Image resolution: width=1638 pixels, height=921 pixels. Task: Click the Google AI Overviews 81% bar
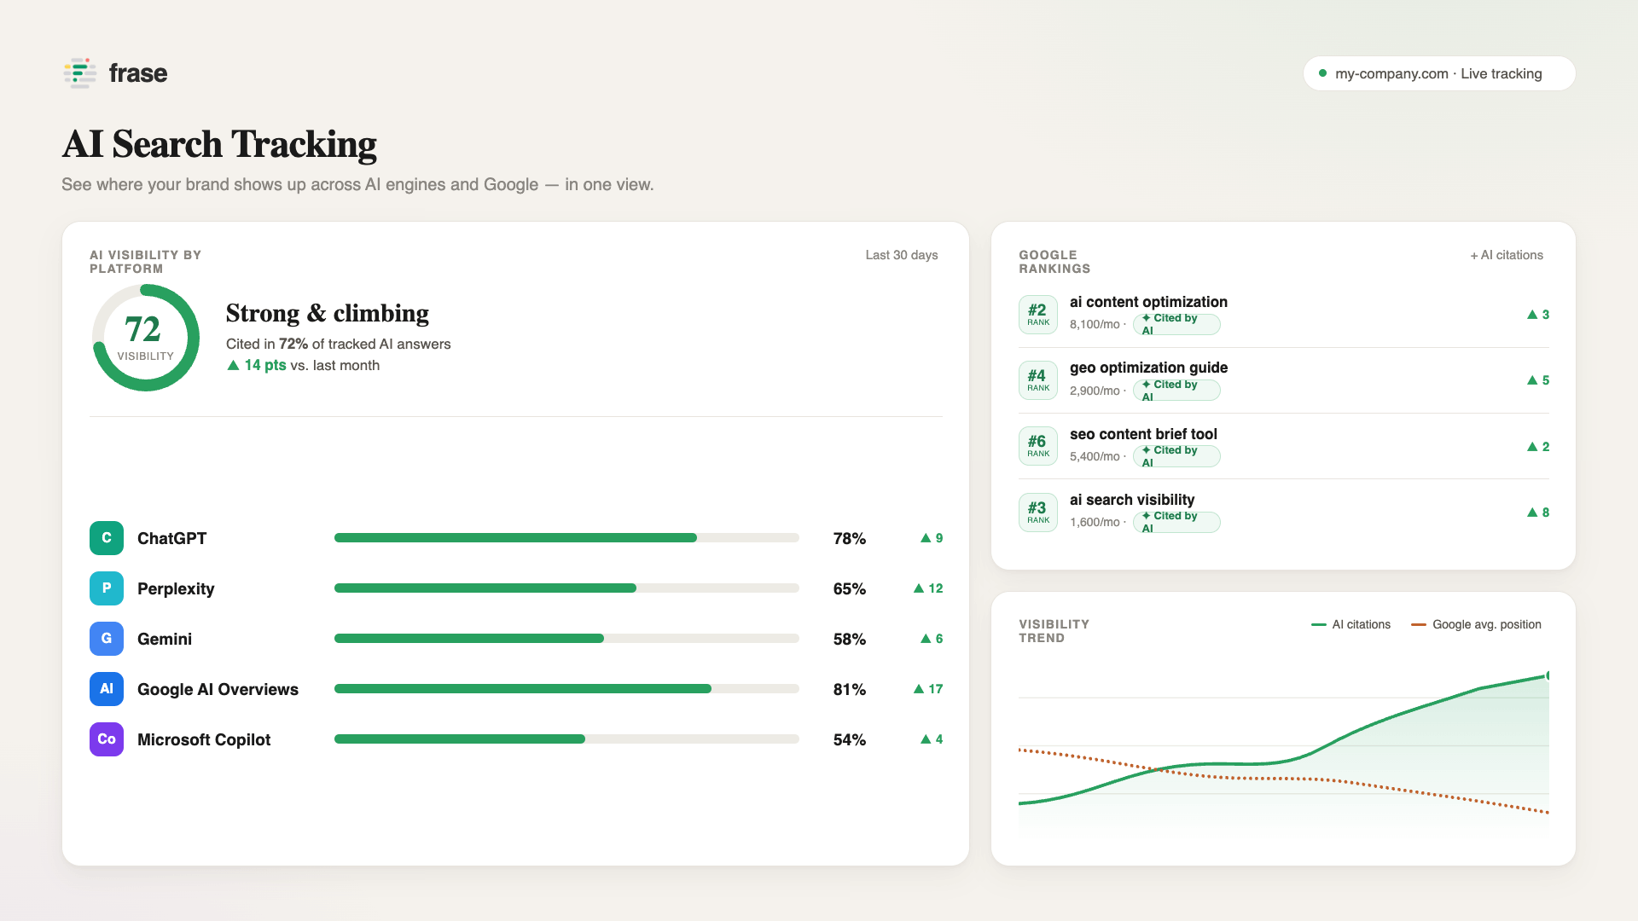[x=566, y=689]
